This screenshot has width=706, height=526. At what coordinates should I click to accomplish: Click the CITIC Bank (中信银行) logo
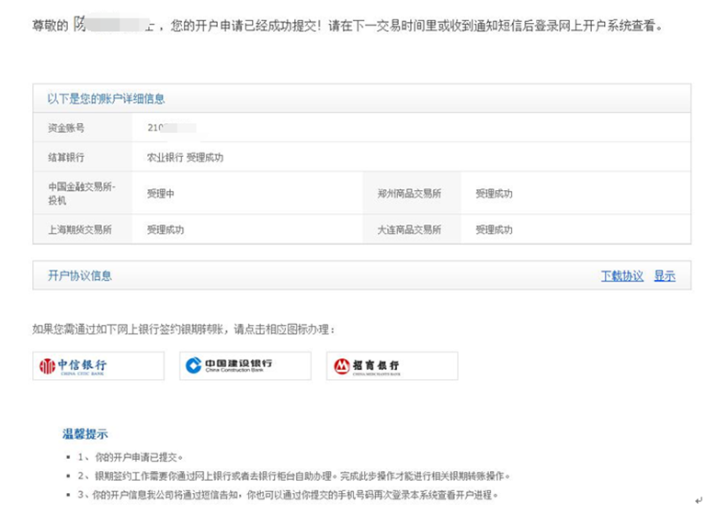coord(97,365)
